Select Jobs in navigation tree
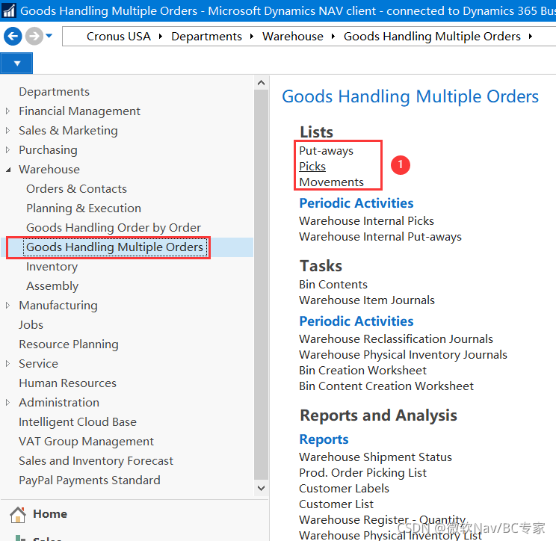Image resolution: width=556 pixels, height=541 pixels. [x=31, y=325]
